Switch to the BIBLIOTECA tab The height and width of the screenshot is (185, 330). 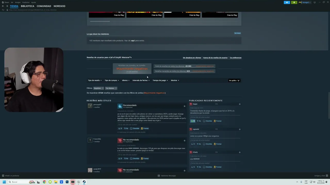[28, 6]
